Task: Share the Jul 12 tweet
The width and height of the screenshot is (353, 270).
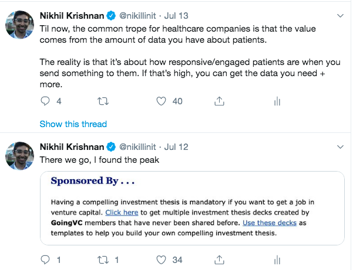Action: pos(219,259)
